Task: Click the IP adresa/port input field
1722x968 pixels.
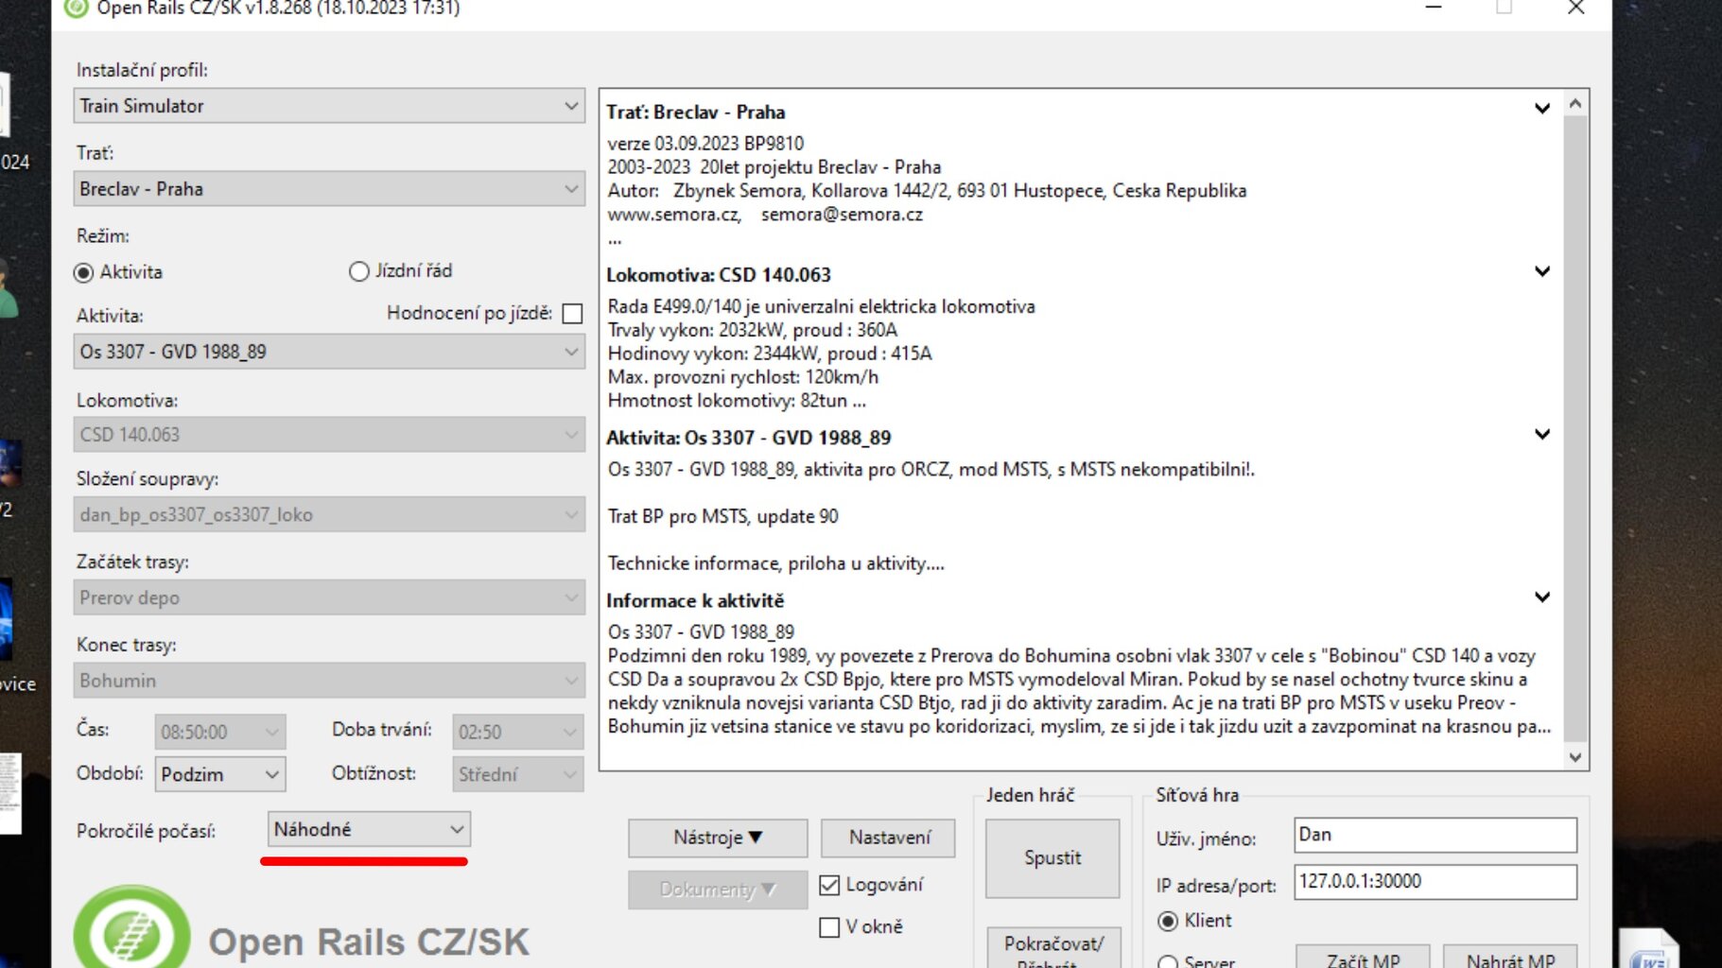Action: [x=1435, y=881]
